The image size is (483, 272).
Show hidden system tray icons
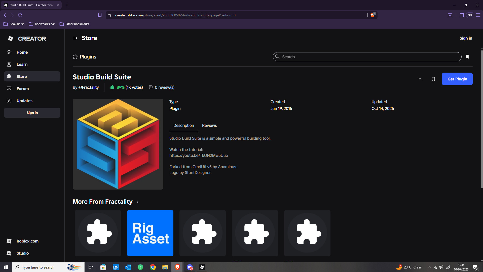pyautogui.click(x=429, y=267)
